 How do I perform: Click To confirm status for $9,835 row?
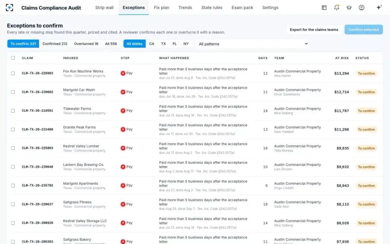pyautogui.click(x=366, y=148)
